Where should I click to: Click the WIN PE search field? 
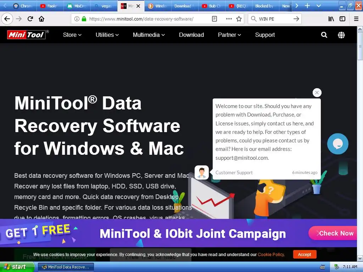pyautogui.click(x=274, y=19)
